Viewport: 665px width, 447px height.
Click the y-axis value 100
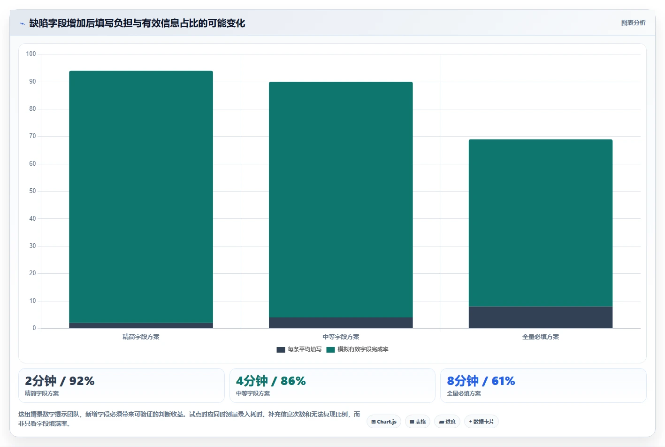pyautogui.click(x=31, y=54)
